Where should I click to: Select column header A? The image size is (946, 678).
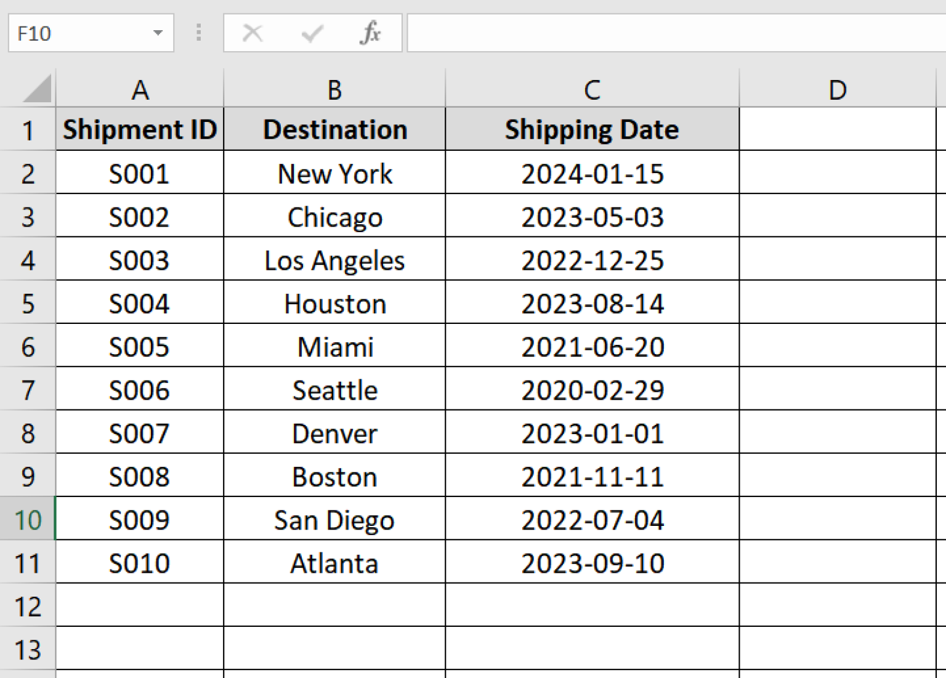click(139, 89)
